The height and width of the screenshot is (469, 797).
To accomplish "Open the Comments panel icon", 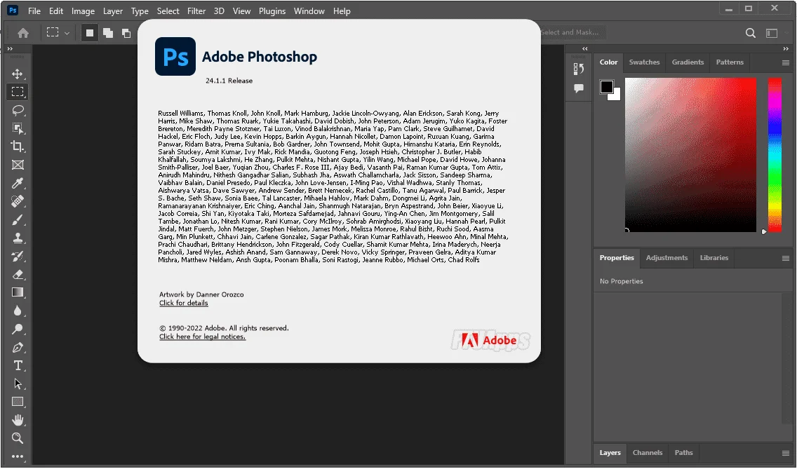I will coord(578,88).
